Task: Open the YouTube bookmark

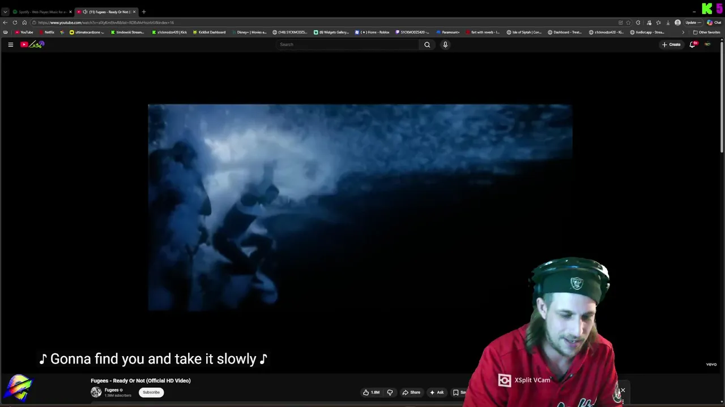Action: pos(24,32)
